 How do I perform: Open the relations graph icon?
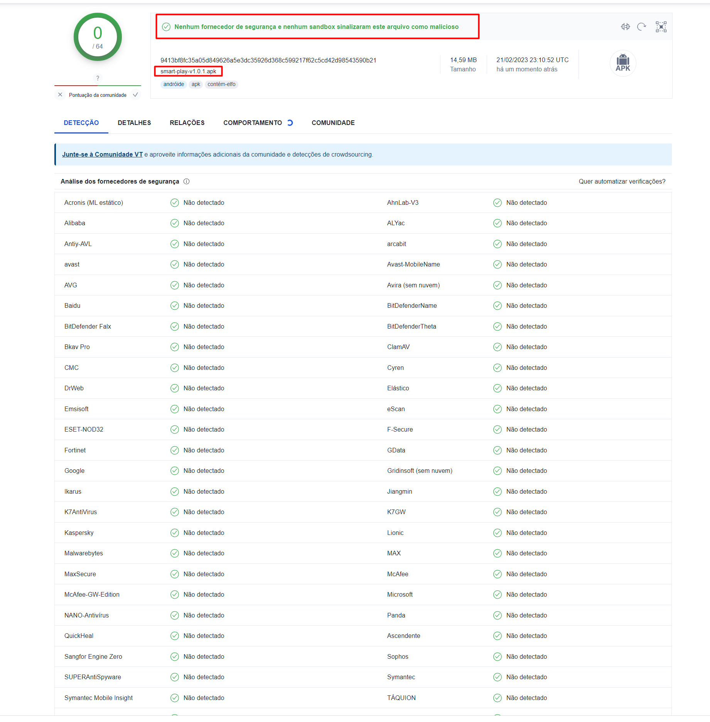point(661,27)
